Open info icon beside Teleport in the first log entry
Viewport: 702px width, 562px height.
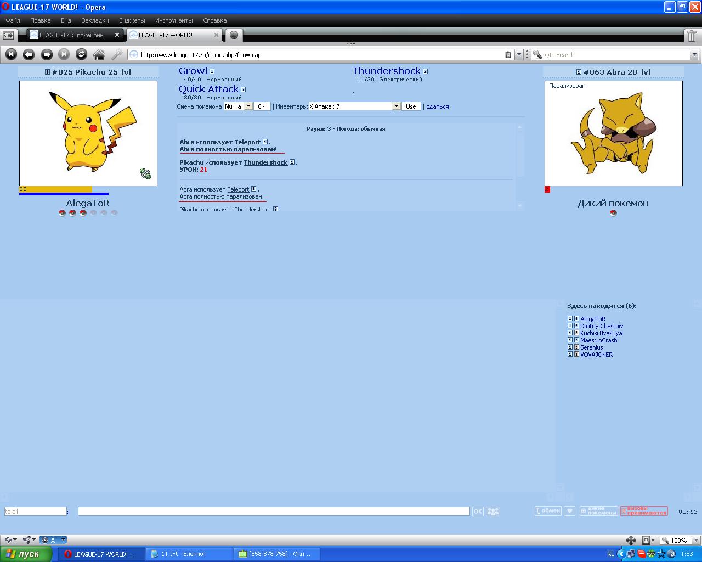point(265,142)
